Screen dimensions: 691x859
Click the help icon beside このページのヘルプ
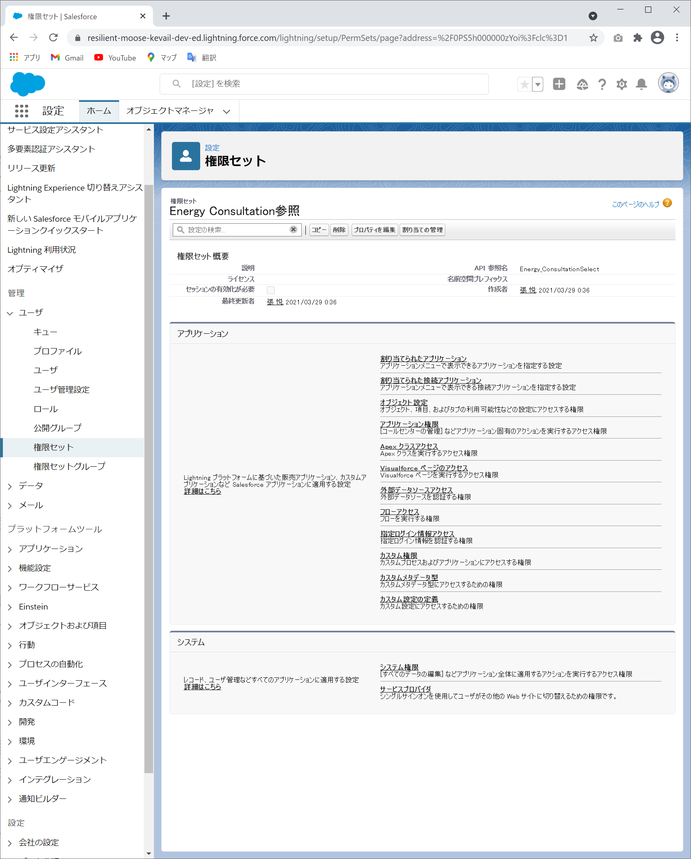tap(667, 203)
